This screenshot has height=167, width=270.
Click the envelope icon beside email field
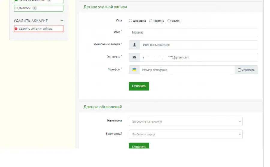click(x=134, y=57)
